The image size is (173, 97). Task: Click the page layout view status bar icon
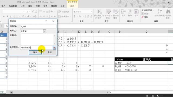point(152,96)
